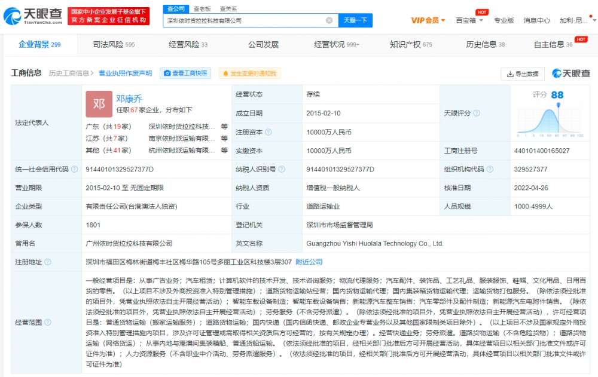This screenshot has width=598, height=377.
Task: Open 营业执照作废声明 link
Action: point(125,73)
